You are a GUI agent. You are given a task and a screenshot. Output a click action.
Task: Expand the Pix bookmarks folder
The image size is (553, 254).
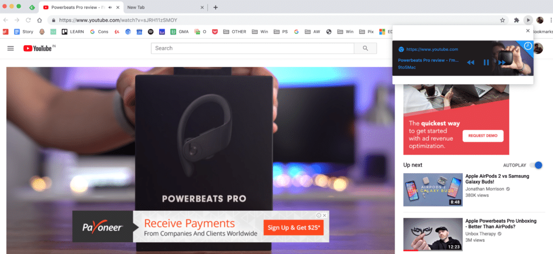click(367, 32)
